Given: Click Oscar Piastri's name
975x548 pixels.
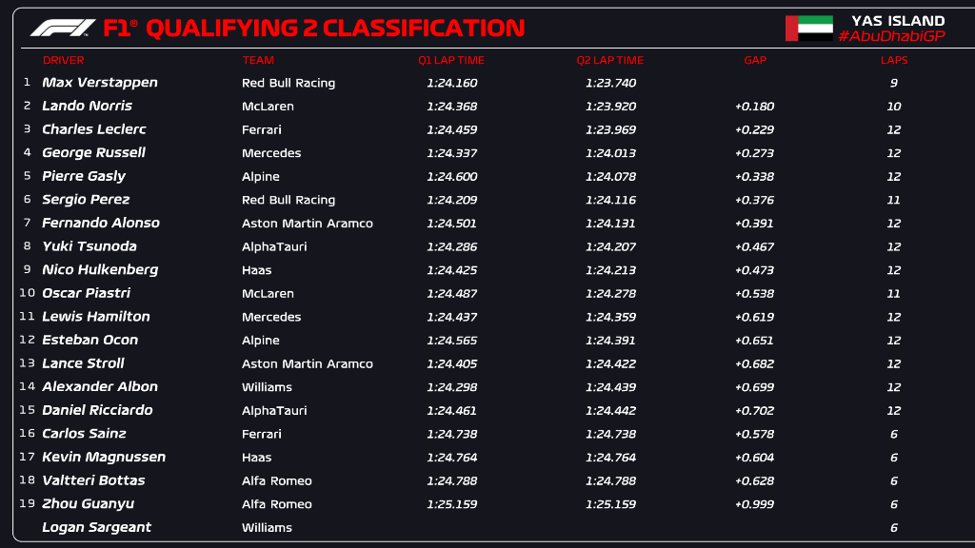Looking at the screenshot, I should (86, 293).
